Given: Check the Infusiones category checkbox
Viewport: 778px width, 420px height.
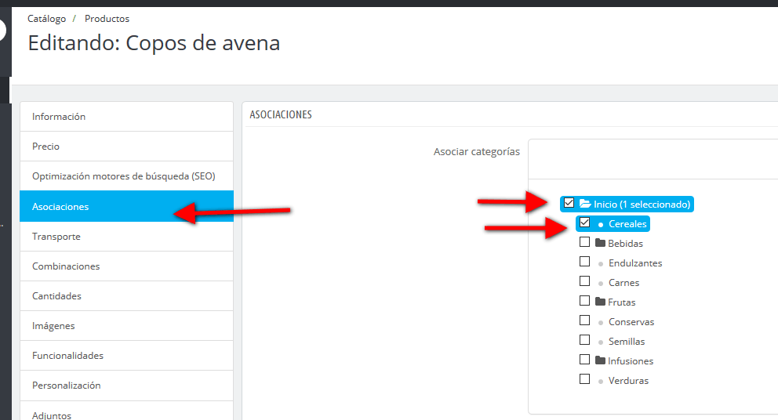Looking at the screenshot, I should point(584,360).
